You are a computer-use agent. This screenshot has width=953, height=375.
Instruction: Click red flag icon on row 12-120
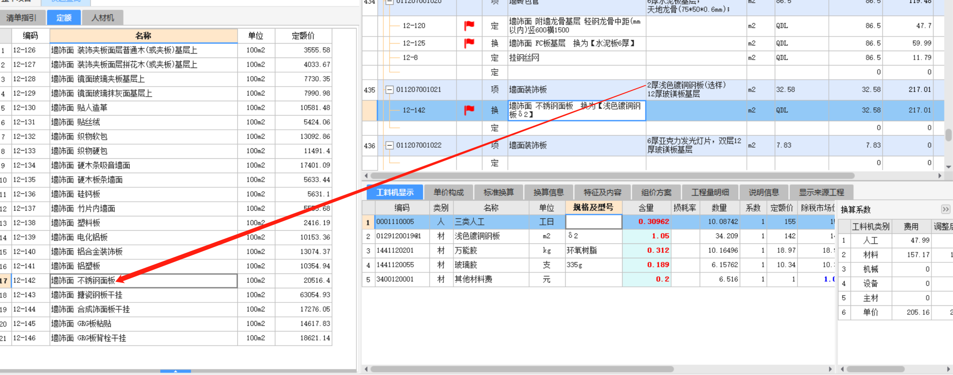pos(469,25)
